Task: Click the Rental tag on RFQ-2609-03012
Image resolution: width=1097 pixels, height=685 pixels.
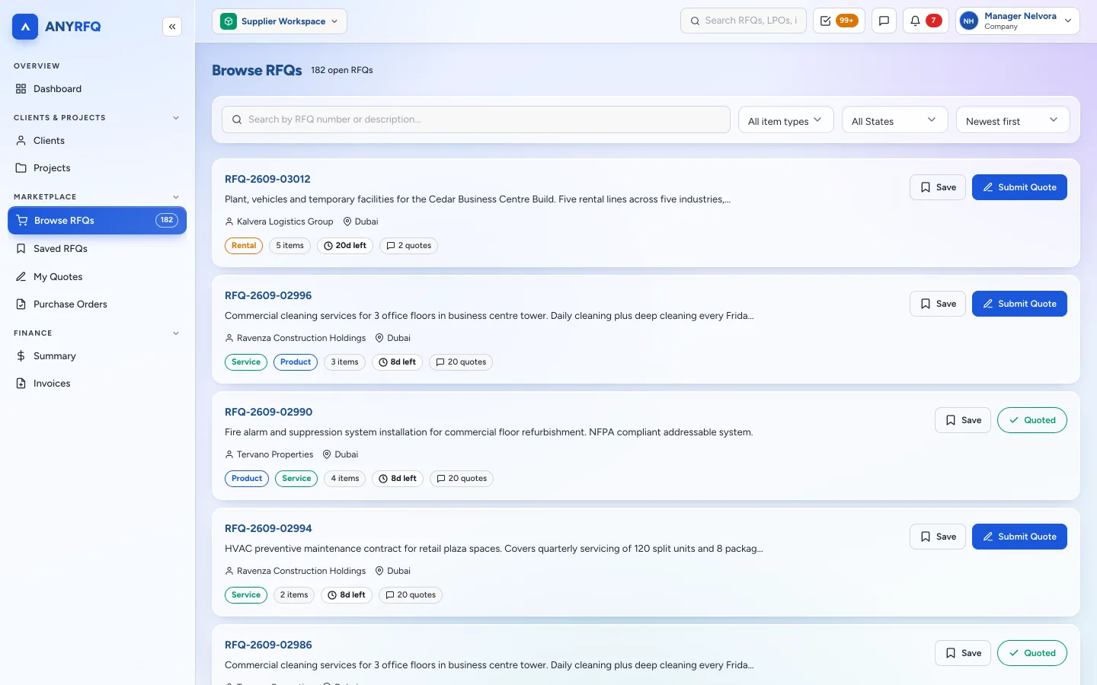Action: pos(244,246)
